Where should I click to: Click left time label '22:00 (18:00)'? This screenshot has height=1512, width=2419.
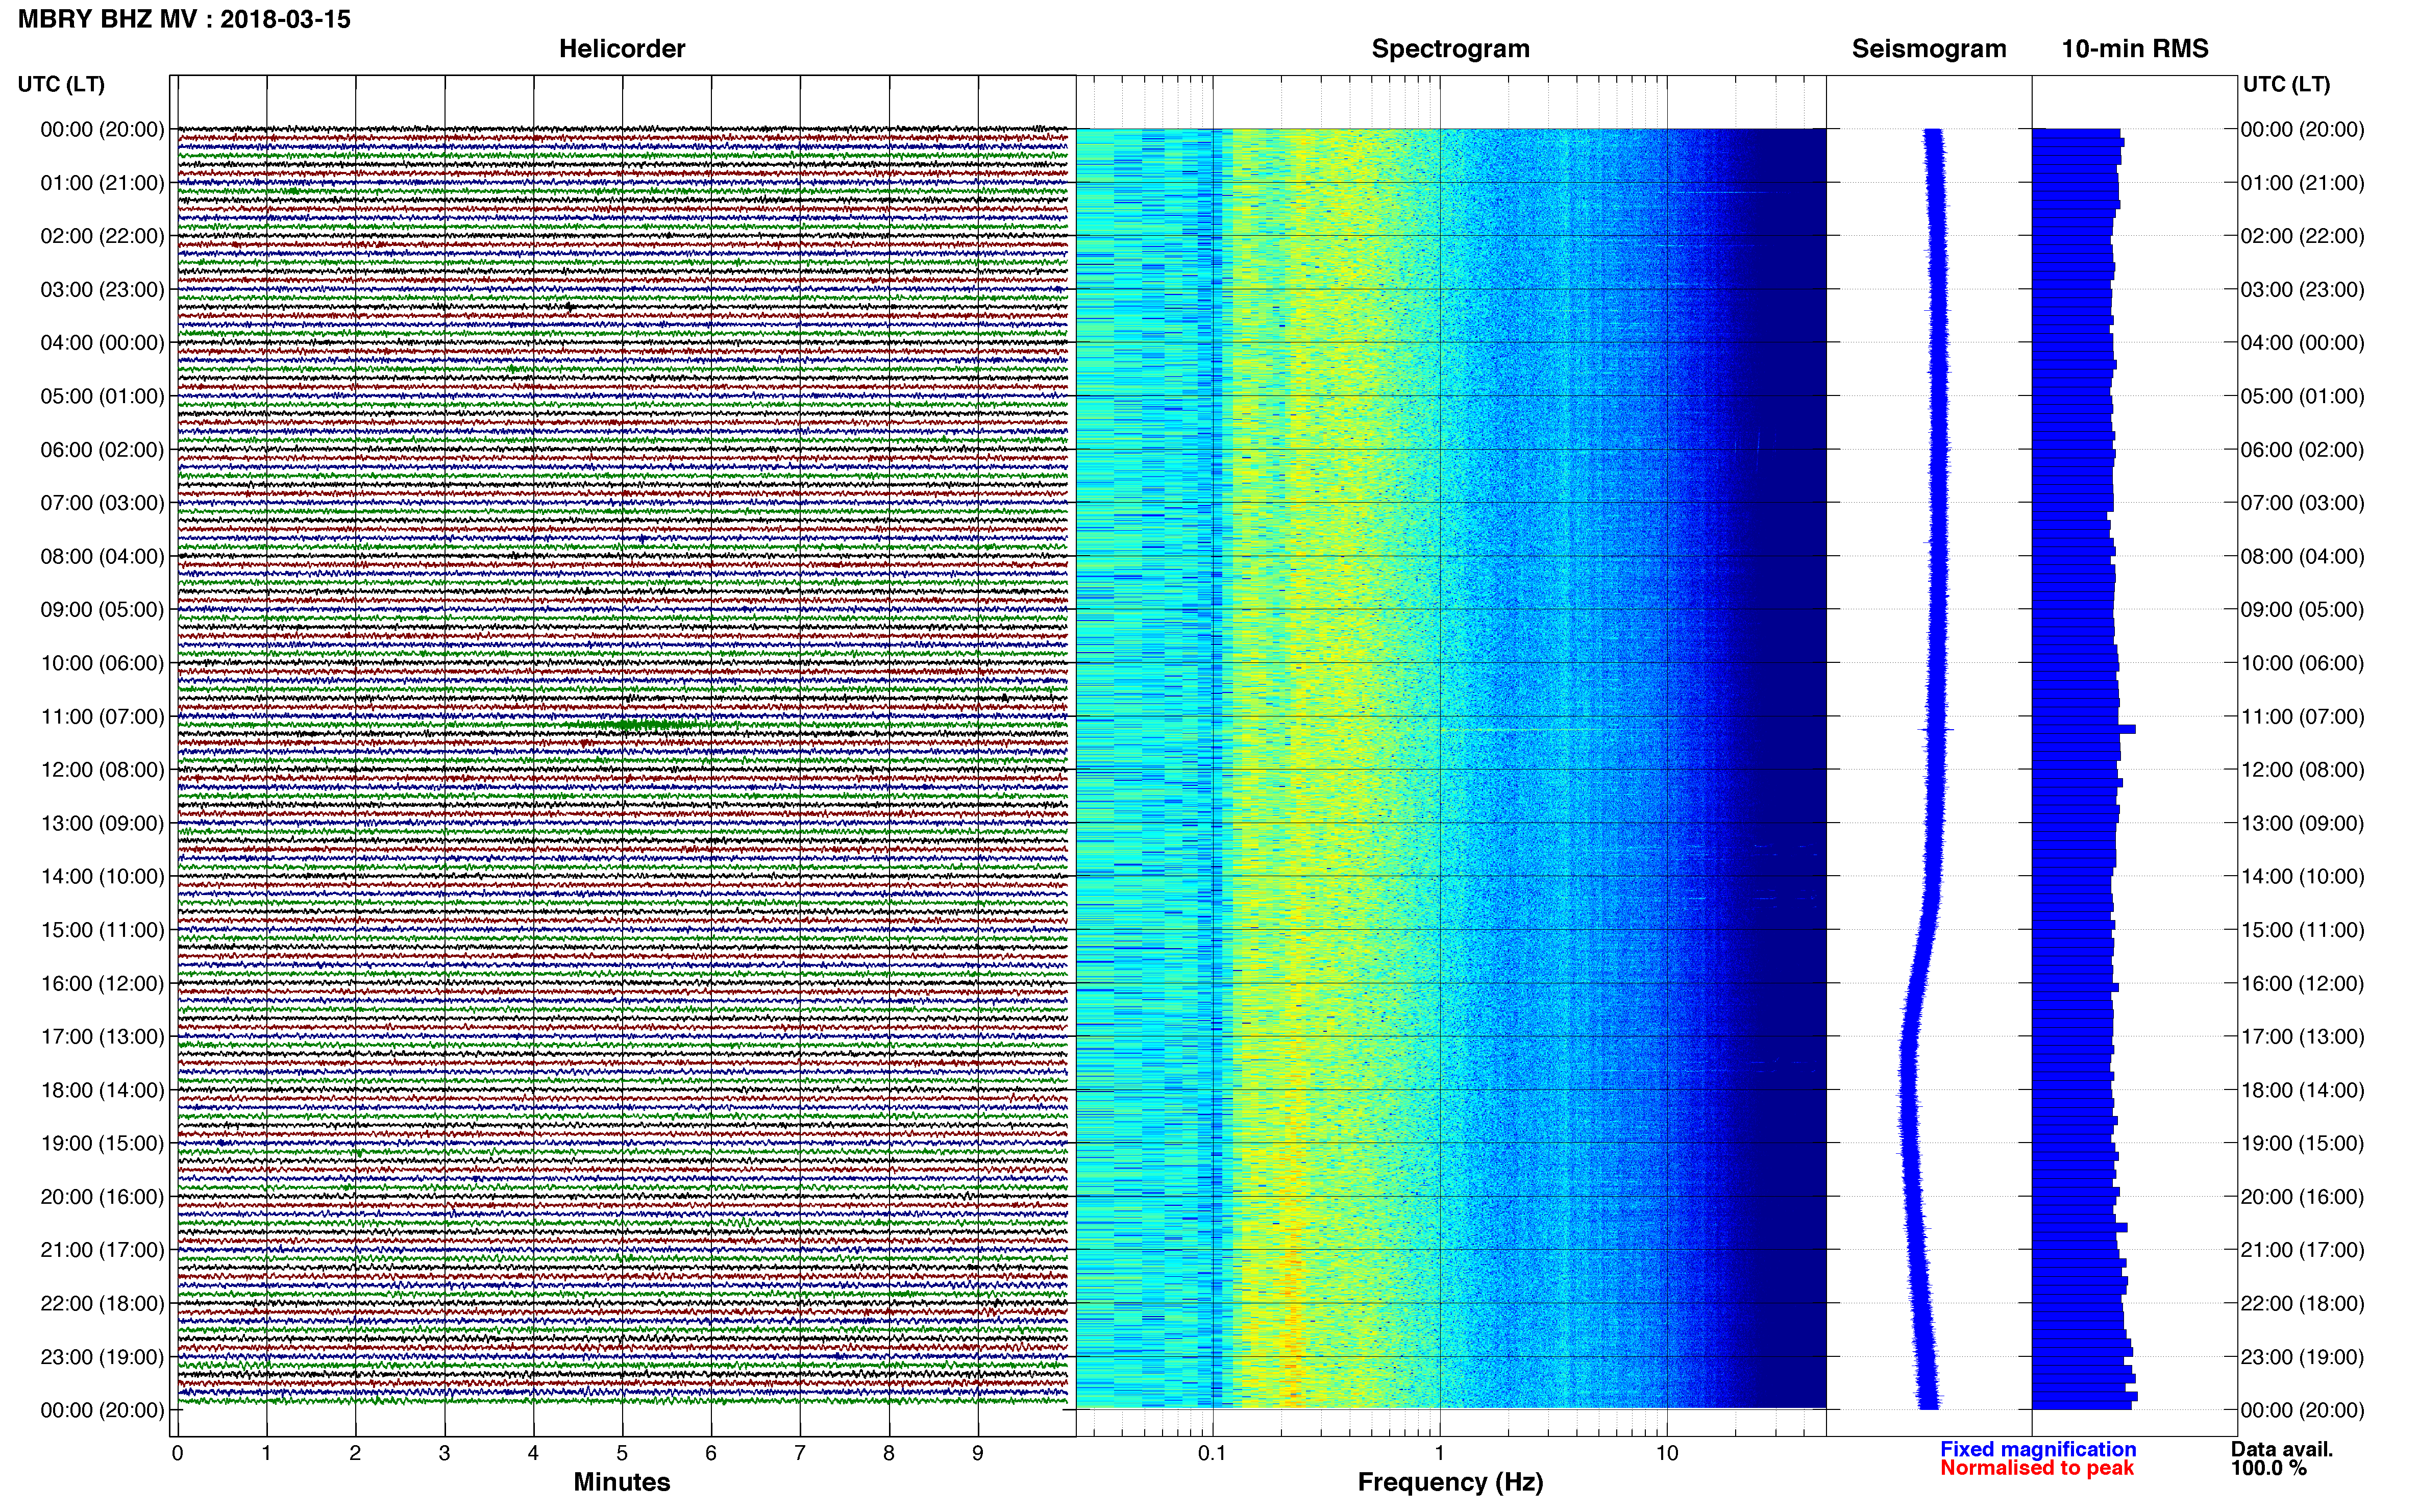click(102, 1303)
